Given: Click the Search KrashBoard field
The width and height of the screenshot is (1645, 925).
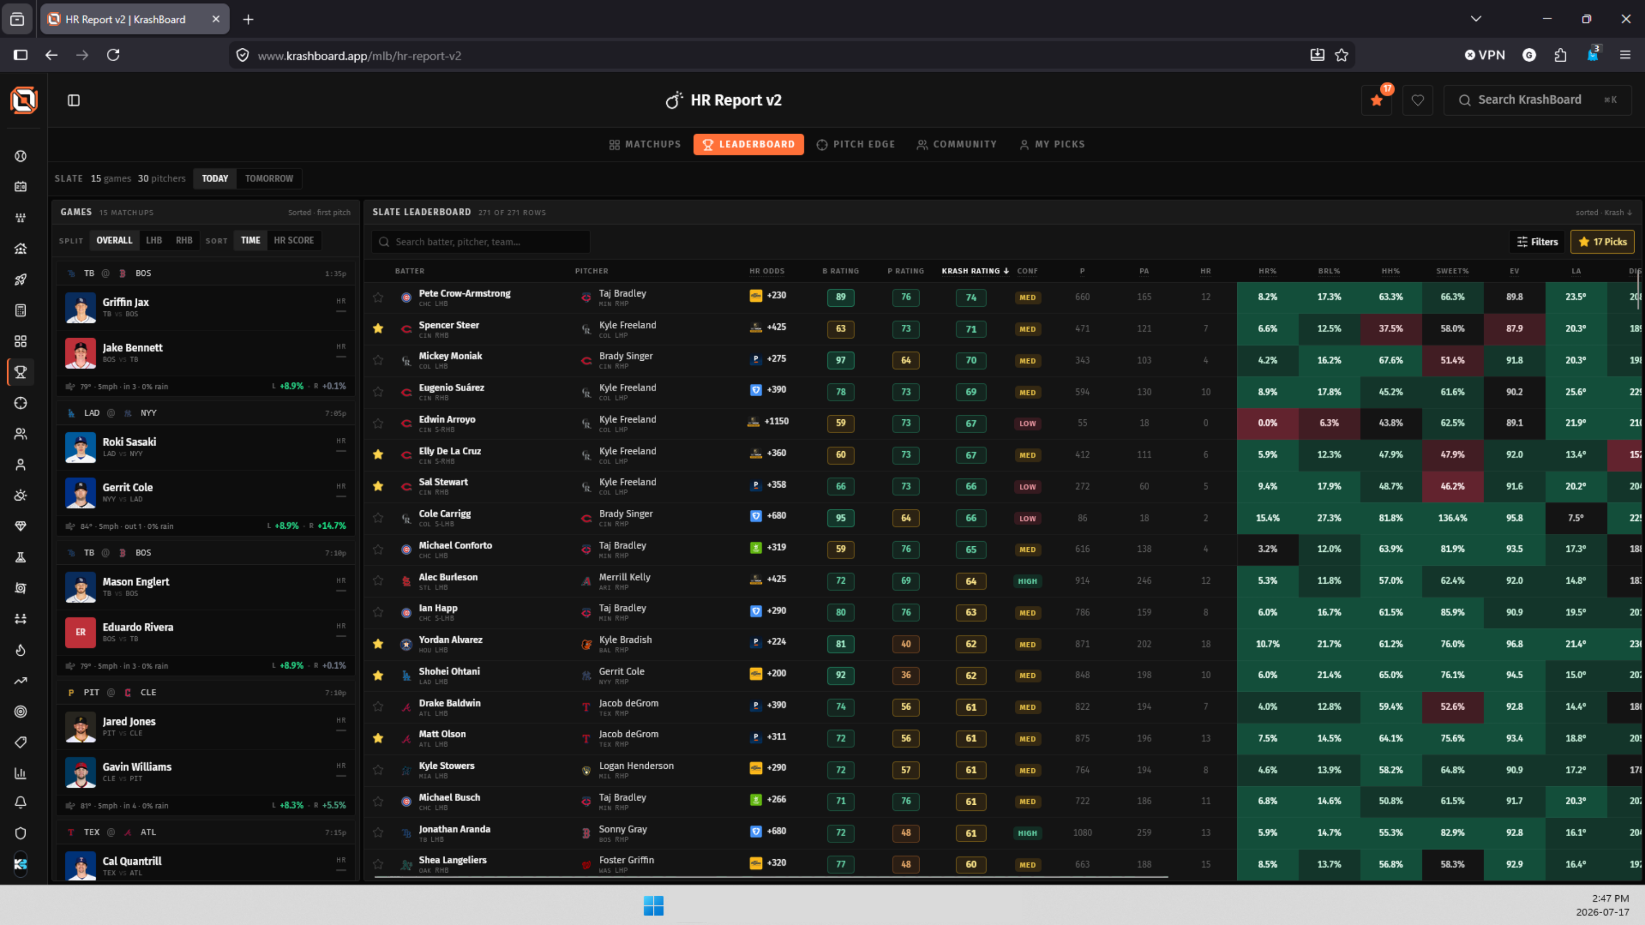Looking at the screenshot, I should 1537,100.
